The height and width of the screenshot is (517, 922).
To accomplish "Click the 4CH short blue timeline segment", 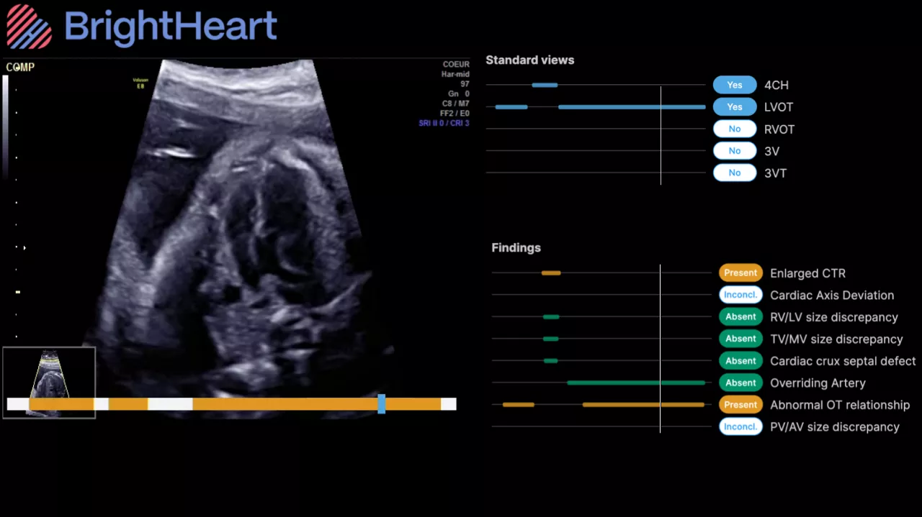I will point(545,85).
